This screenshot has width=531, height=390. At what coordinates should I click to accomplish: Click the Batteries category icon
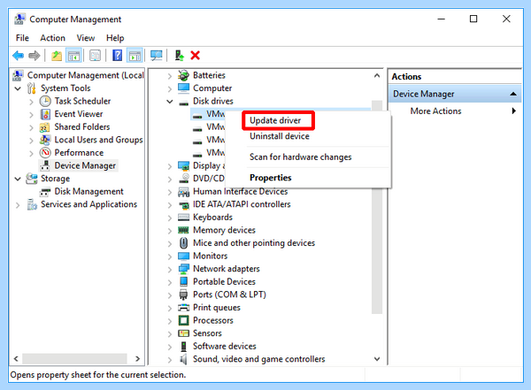pyautogui.click(x=183, y=75)
